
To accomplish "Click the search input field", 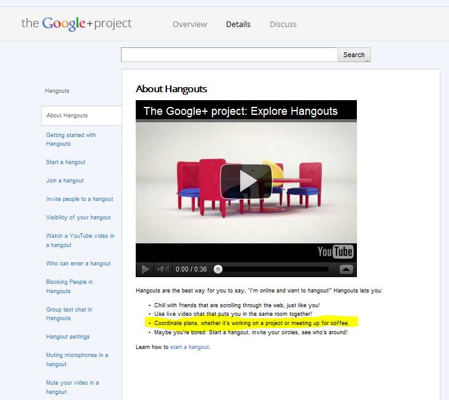I will (229, 55).
